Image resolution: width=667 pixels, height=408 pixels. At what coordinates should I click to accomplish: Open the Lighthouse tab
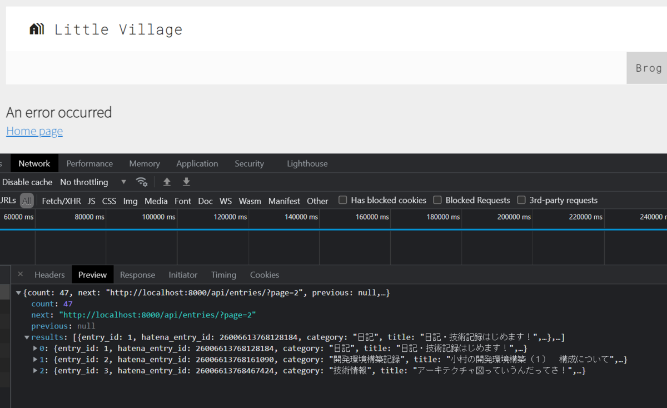[307, 163]
